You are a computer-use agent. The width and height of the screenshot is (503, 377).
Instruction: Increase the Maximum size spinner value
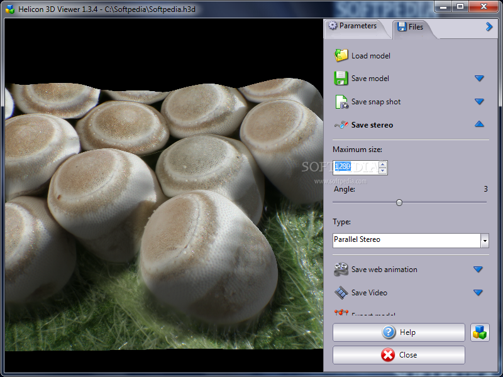pos(382,165)
